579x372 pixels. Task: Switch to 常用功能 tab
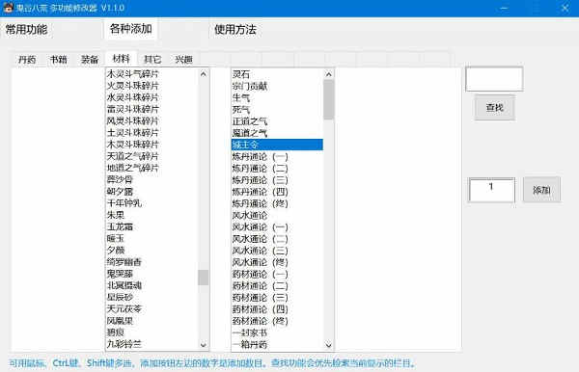coord(26,30)
